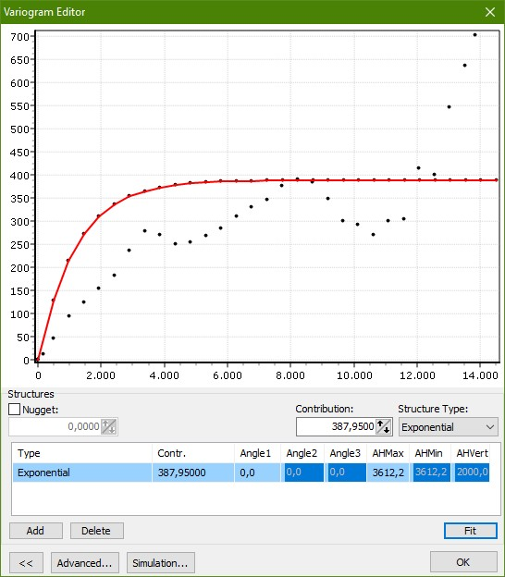Enable the Nugget checkbox

[14, 410]
